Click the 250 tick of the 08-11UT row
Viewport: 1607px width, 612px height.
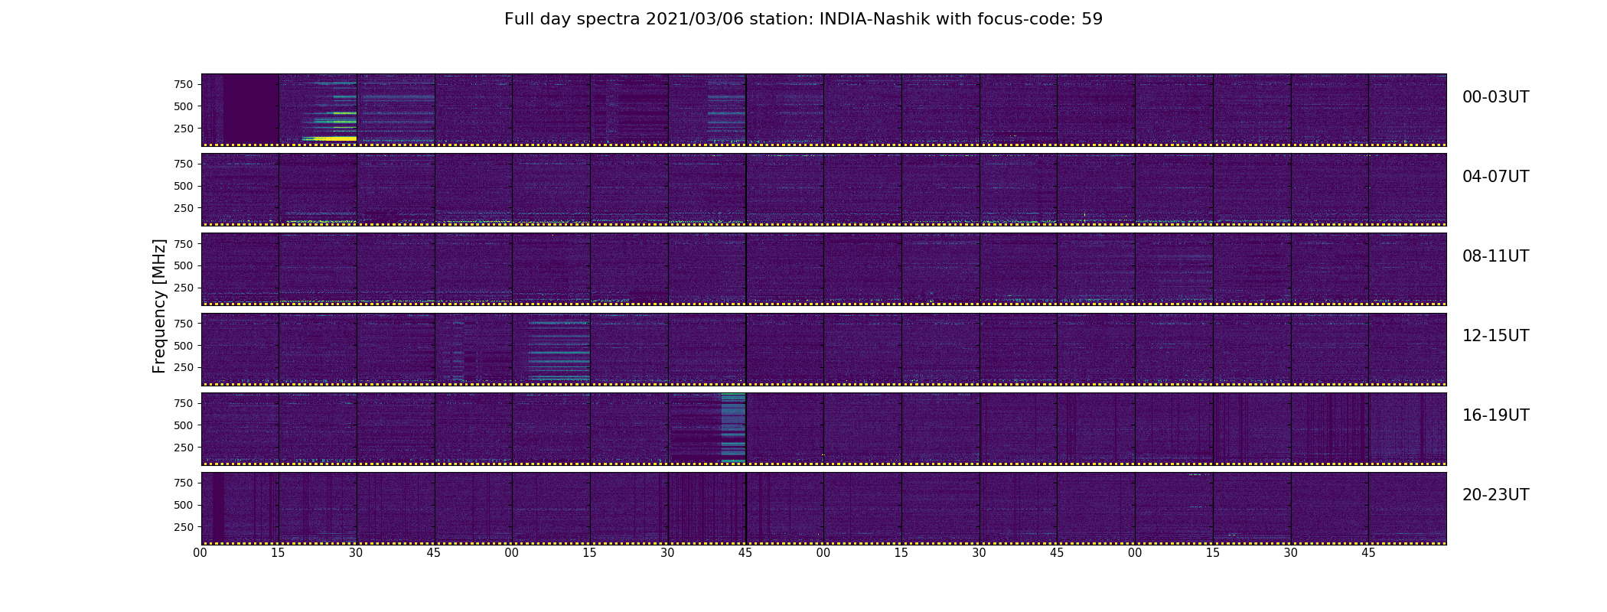(184, 288)
